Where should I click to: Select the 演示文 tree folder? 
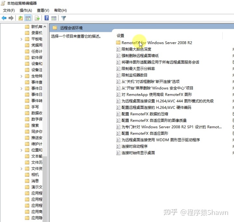pyautogui.click(x=33, y=187)
